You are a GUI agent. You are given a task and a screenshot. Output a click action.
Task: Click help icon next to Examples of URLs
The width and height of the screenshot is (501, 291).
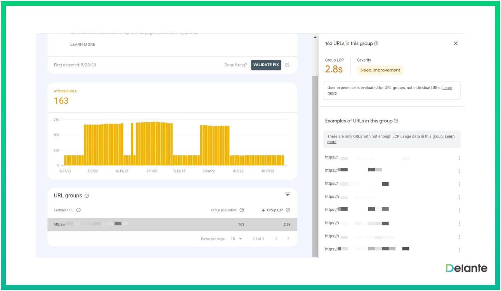tap(396, 121)
